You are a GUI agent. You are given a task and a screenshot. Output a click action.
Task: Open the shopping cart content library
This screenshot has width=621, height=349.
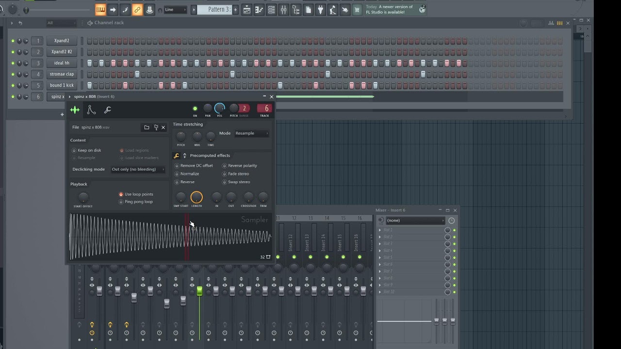[x=358, y=10]
